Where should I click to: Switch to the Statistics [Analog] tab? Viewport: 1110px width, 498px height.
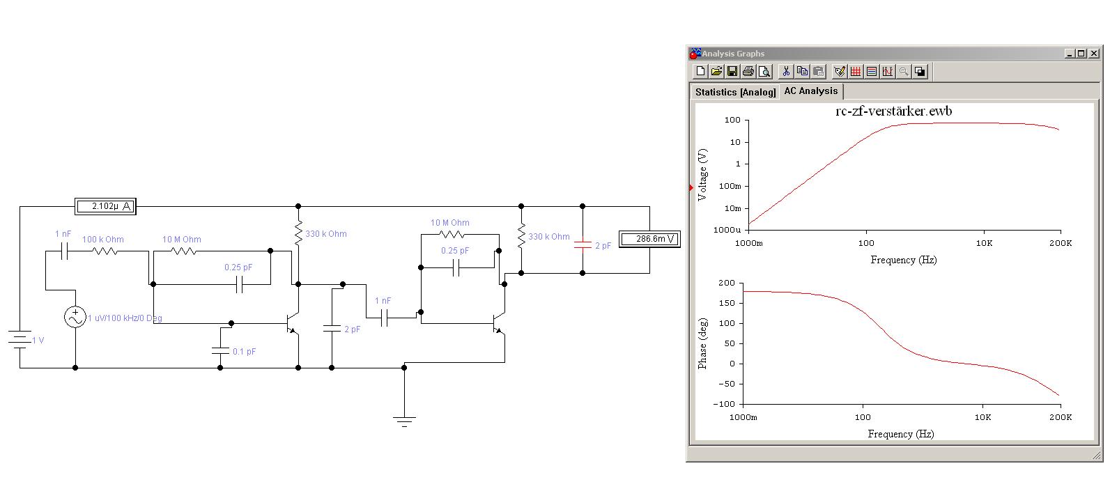tap(735, 92)
